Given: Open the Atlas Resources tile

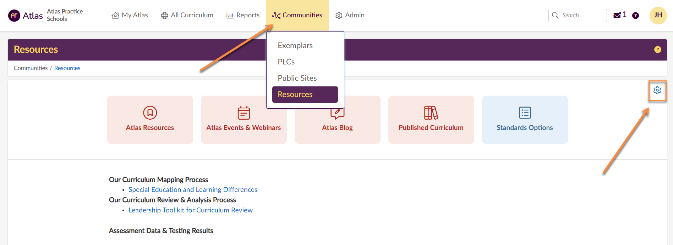Looking at the screenshot, I should pyautogui.click(x=150, y=119).
